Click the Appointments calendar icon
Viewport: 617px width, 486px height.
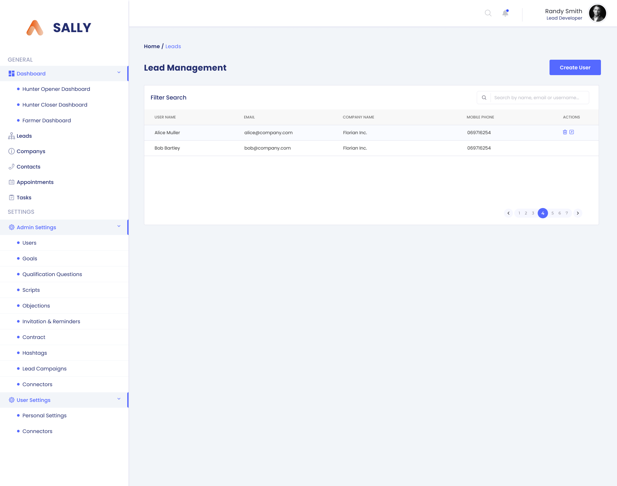pyautogui.click(x=12, y=182)
